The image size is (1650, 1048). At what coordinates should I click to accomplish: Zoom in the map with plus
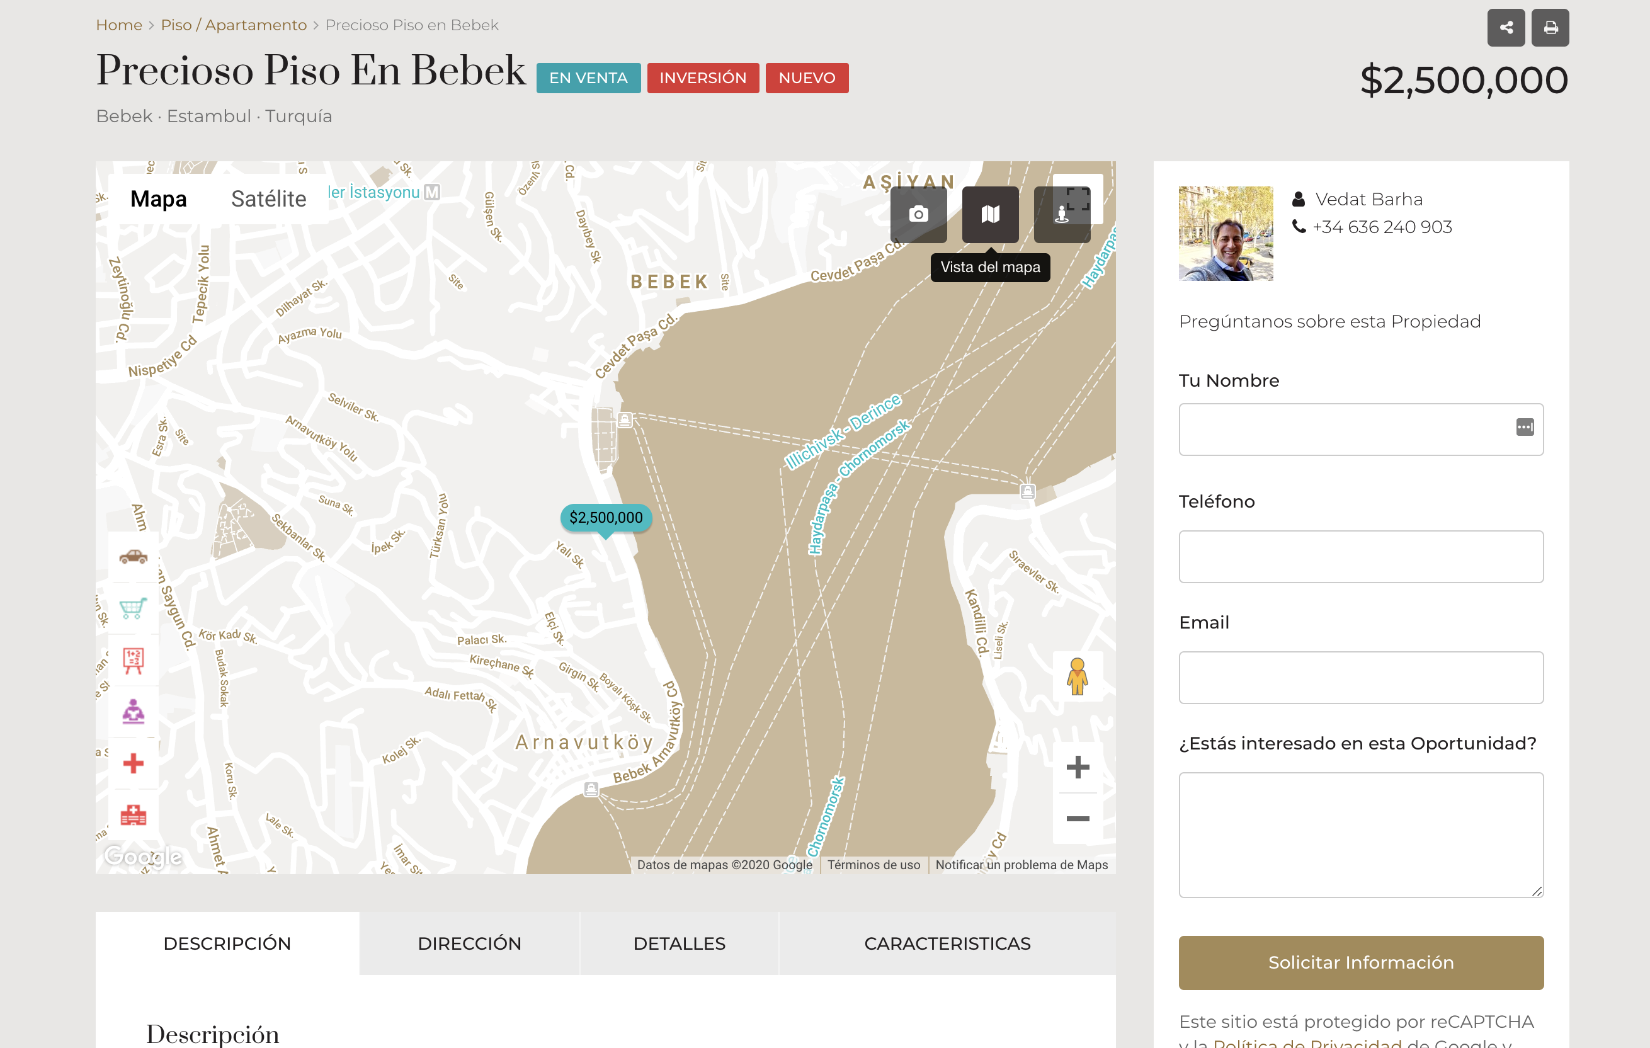pos(1077,767)
